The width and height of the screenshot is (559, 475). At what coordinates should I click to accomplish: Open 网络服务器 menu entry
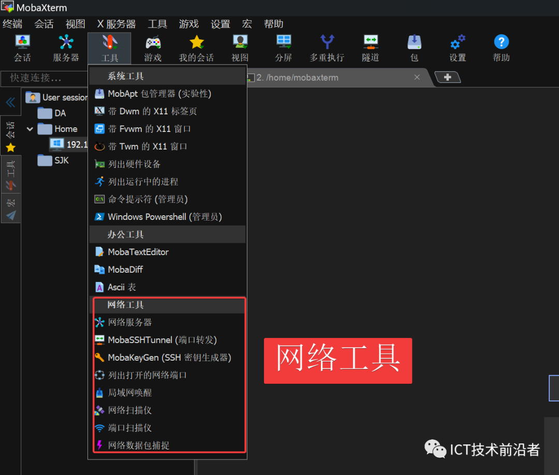pos(167,322)
